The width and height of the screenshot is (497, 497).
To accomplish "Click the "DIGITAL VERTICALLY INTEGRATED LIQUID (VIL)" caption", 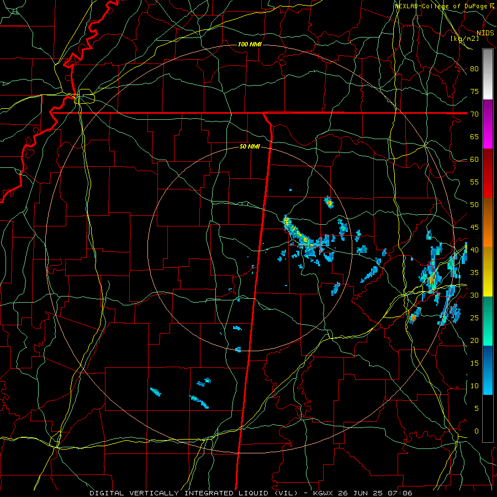I will click(x=193, y=493).
